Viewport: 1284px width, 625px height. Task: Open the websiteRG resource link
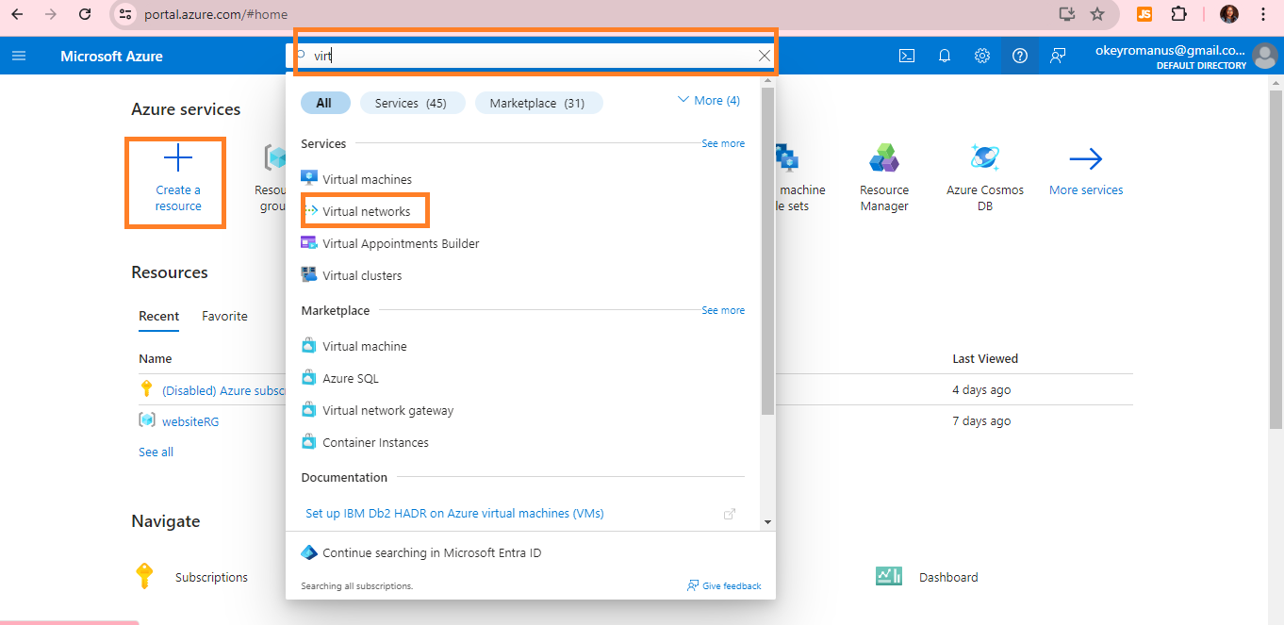(x=190, y=421)
